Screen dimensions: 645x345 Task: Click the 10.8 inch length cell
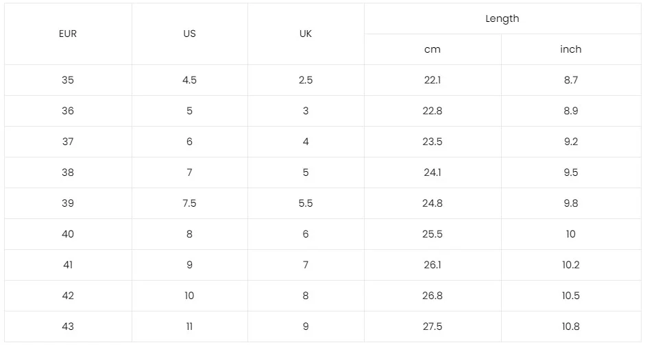[x=570, y=327]
